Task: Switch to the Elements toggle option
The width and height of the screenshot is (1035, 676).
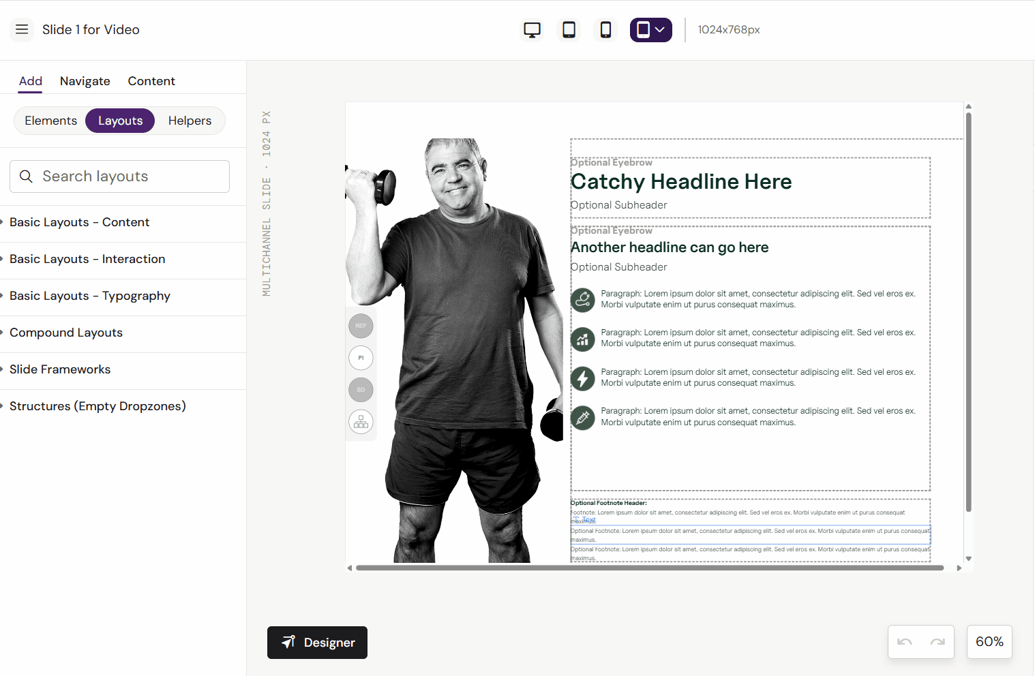Action: click(x=51, y=121)
